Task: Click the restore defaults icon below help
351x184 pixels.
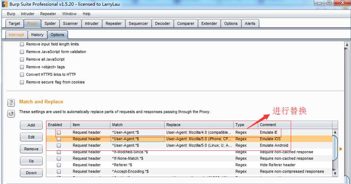Action: (11, 114)
